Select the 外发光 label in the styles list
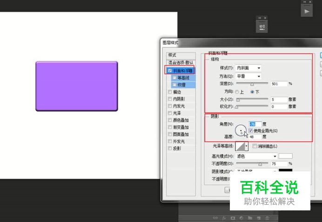This screenshot has width=322, height=222. 179,142
